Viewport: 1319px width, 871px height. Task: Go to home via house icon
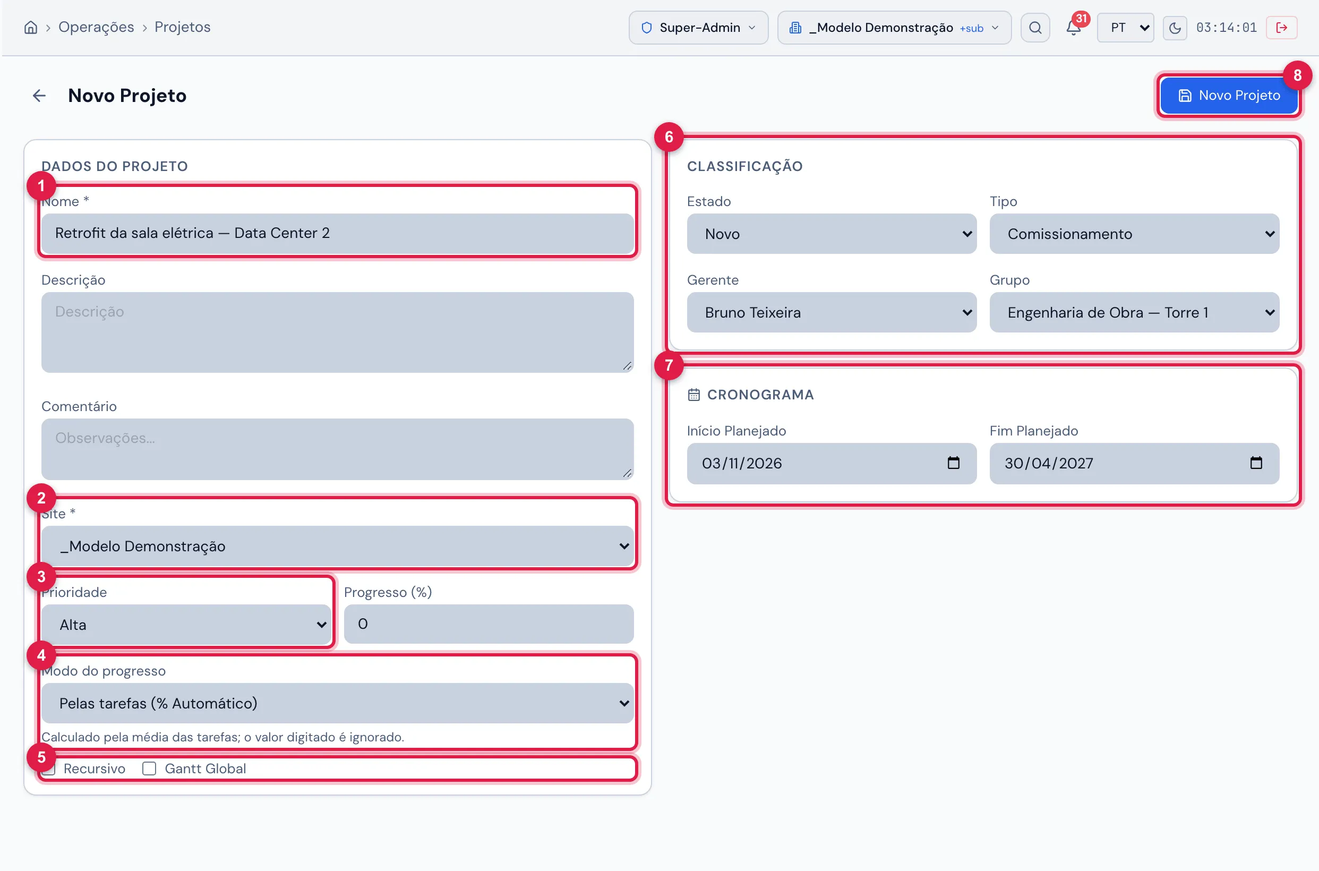31,27
